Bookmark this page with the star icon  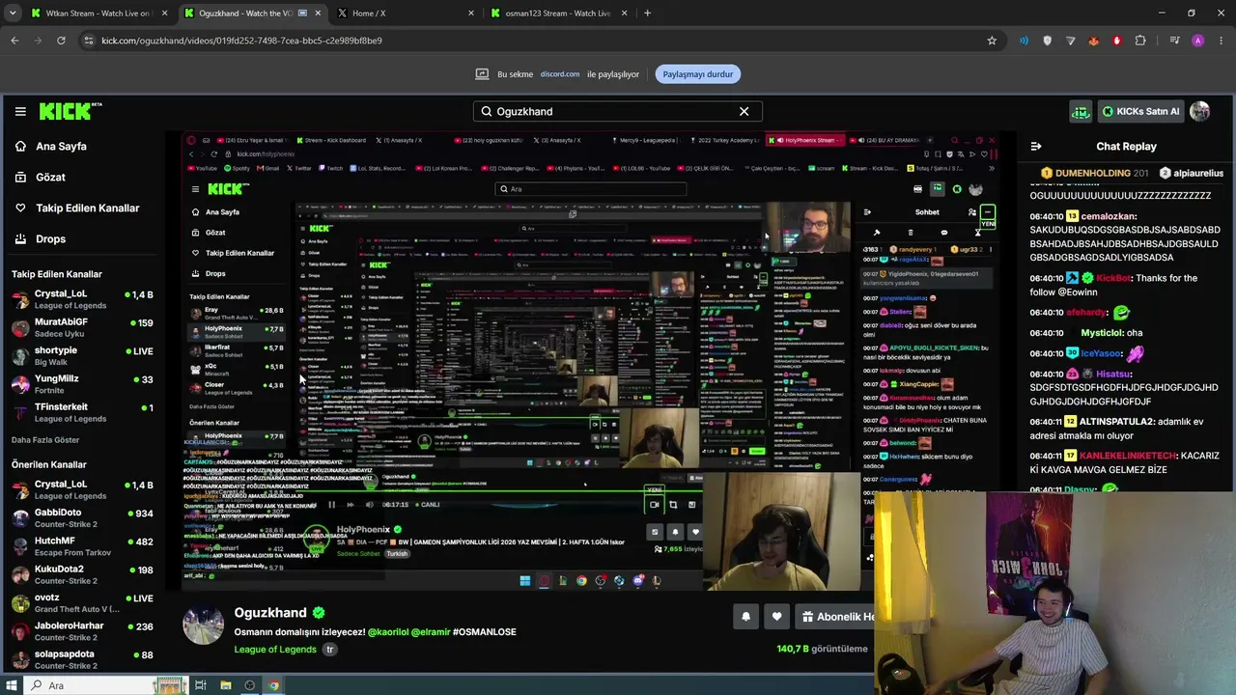tap(992, 41)
